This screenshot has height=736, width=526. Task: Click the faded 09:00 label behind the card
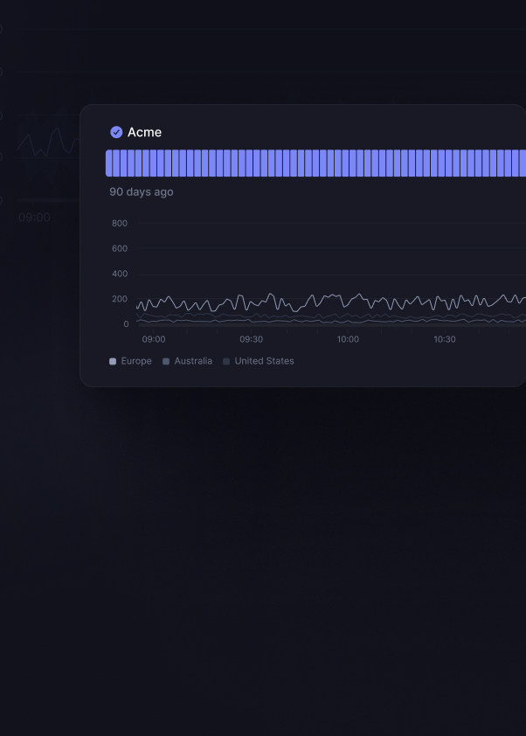(x=34, y=218)
